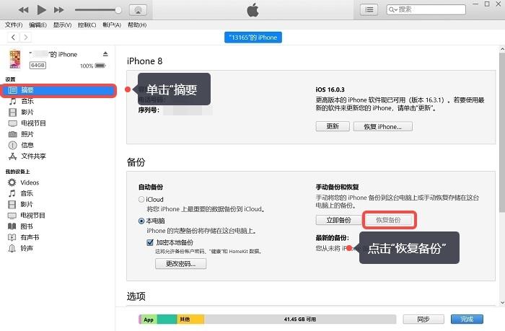
Task: Click the battery level icon
Action: [100, 66]
